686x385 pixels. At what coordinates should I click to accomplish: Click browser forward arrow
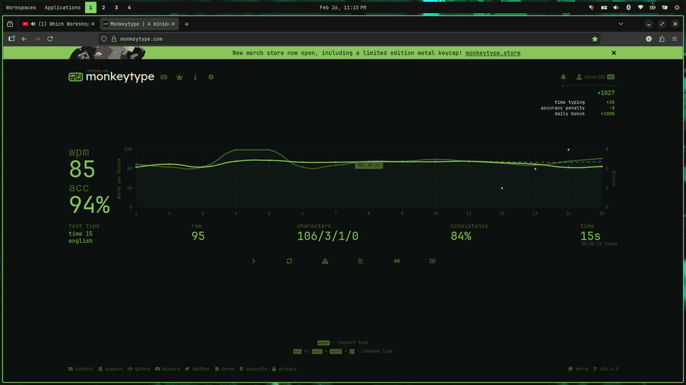(x=37, y=39)
